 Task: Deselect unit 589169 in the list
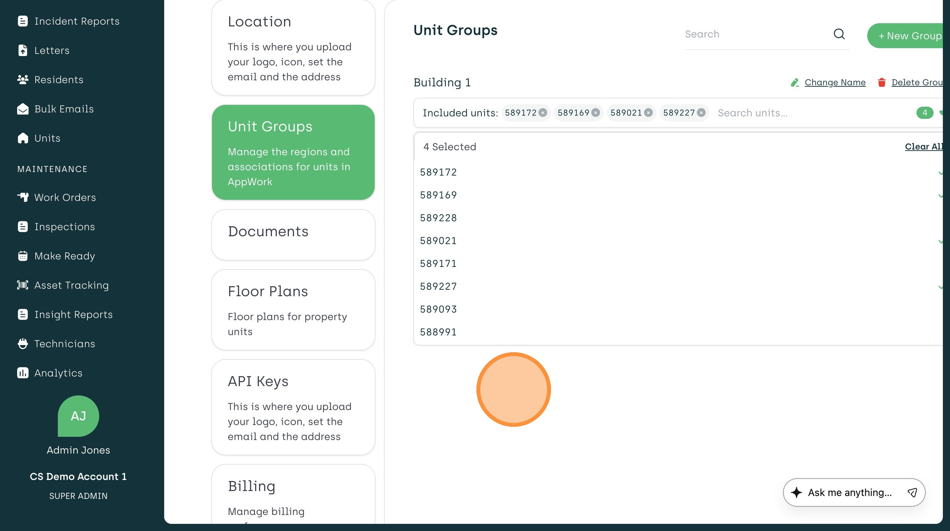point(438,195)
